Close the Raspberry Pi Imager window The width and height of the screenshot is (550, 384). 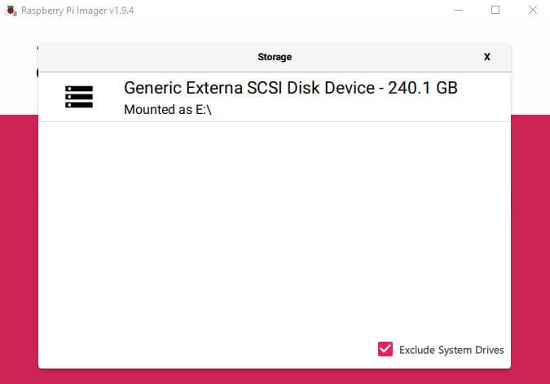(531, 11)
